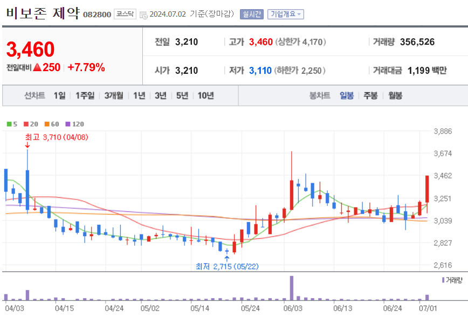Viewport: 468px width, 324px height.
Task: Click the 2,827 price axis label
Action: 443,243
